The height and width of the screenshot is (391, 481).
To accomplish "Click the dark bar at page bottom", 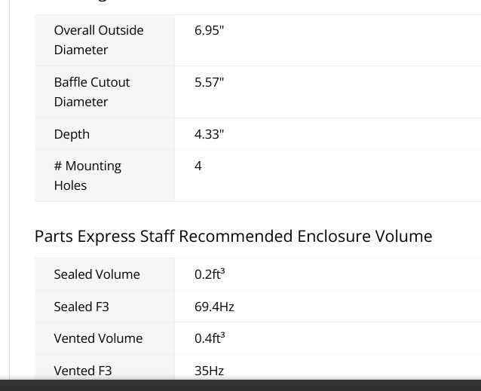I will point(240,385).
